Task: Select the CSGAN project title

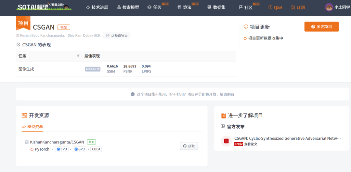Action: click(44, 27)
